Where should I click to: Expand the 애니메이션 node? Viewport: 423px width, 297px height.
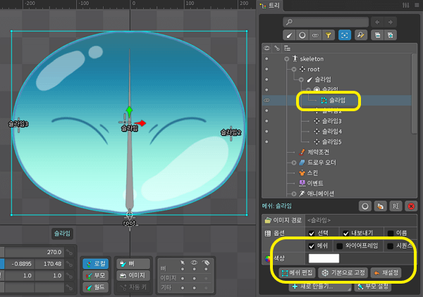pyautogui.click(x=294, y=194)
